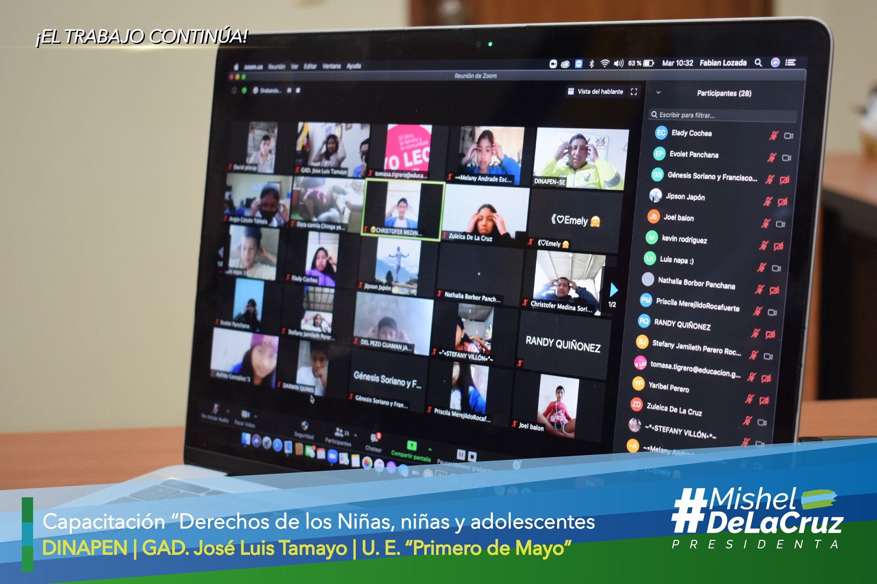Collapse the Participantes panel chevron
877x584 pixels.
coord(658,92)
